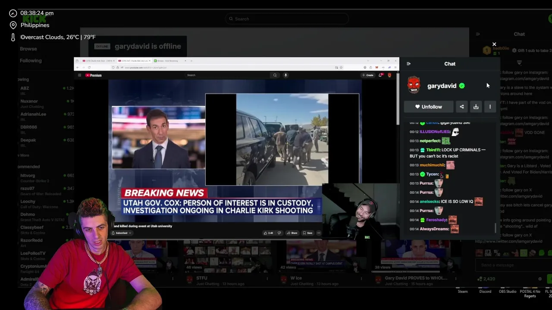
Task: Open YouTube account avatar at top right
Action: [x=389, y=75]
